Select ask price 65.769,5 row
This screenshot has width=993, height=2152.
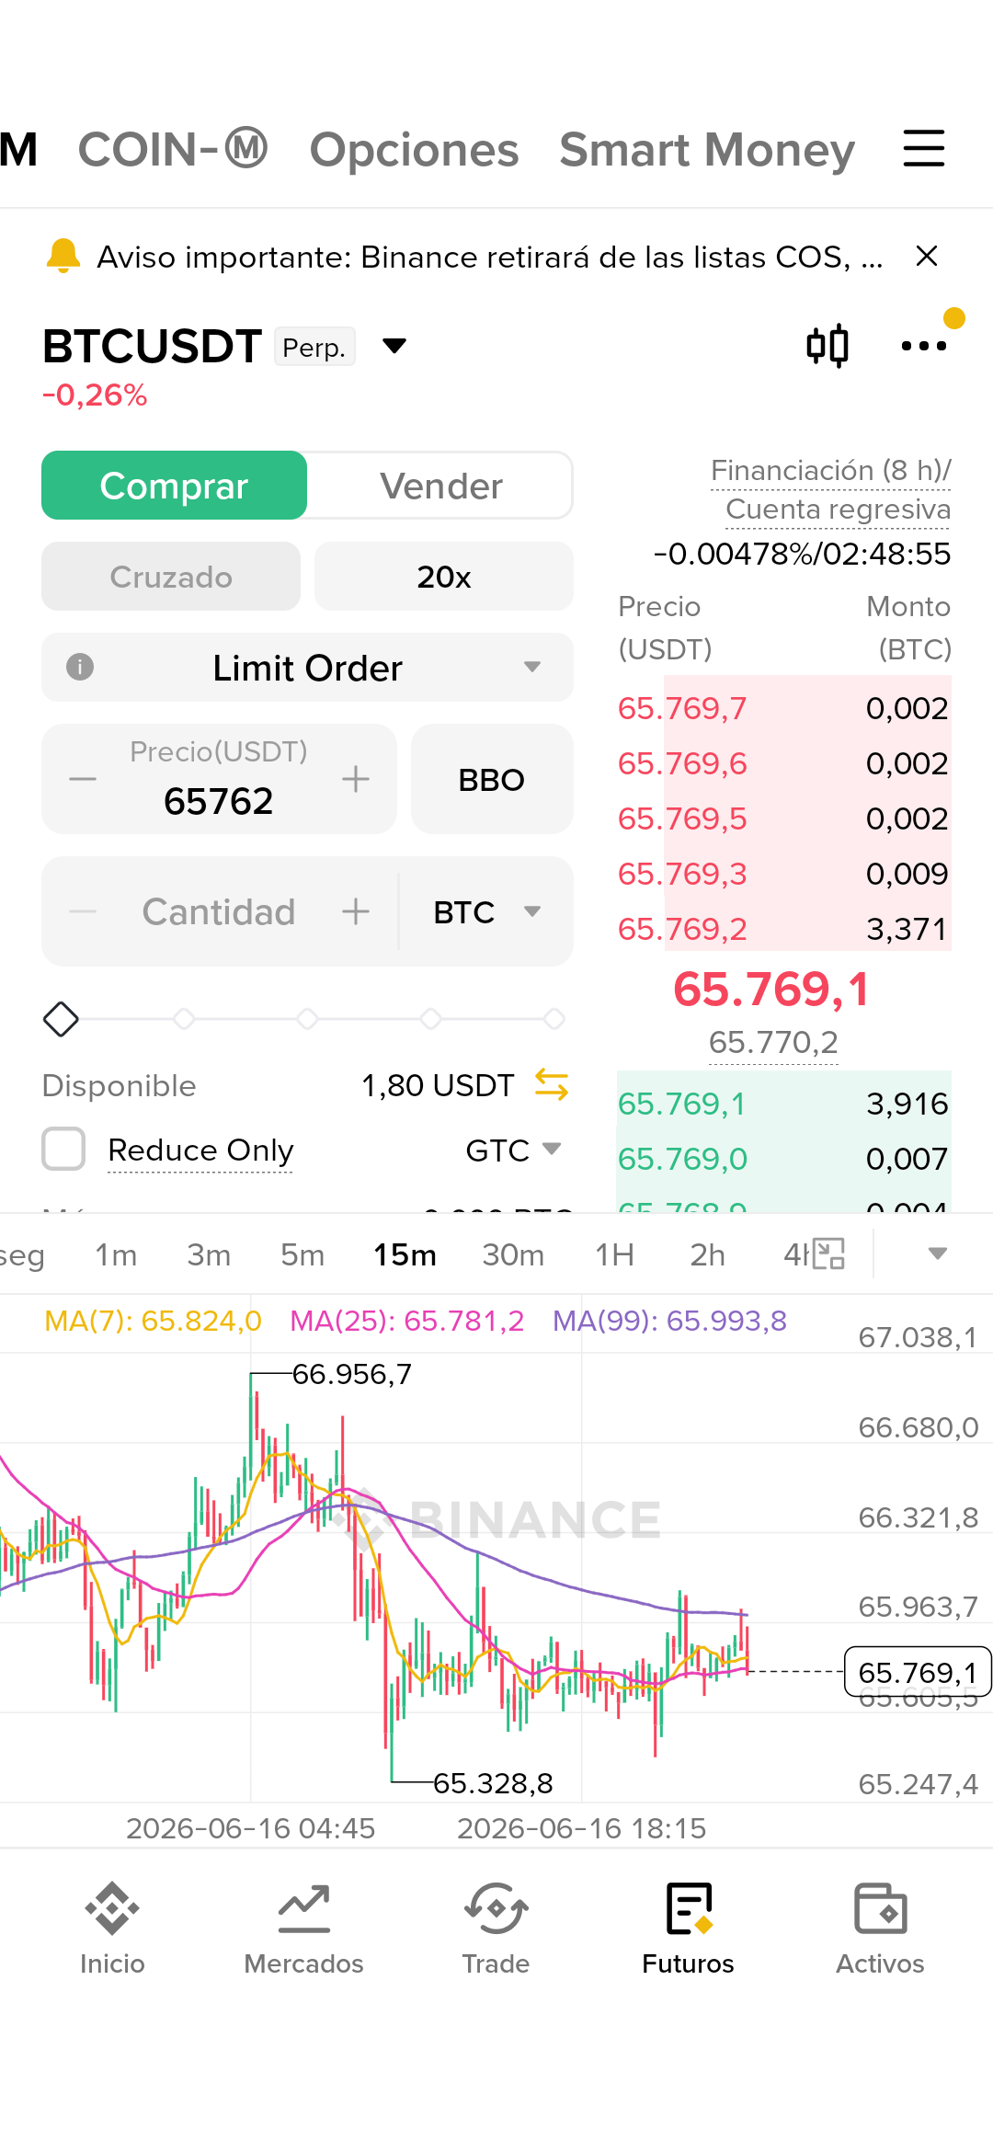click(784, 818)
